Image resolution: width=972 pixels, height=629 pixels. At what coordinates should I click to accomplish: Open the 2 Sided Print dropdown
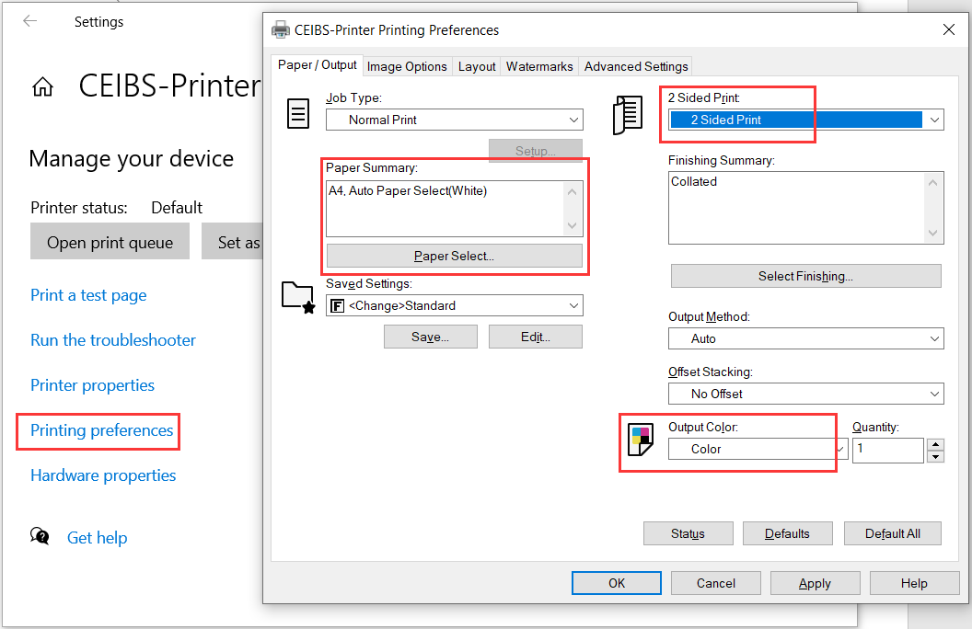pos(934,120)
